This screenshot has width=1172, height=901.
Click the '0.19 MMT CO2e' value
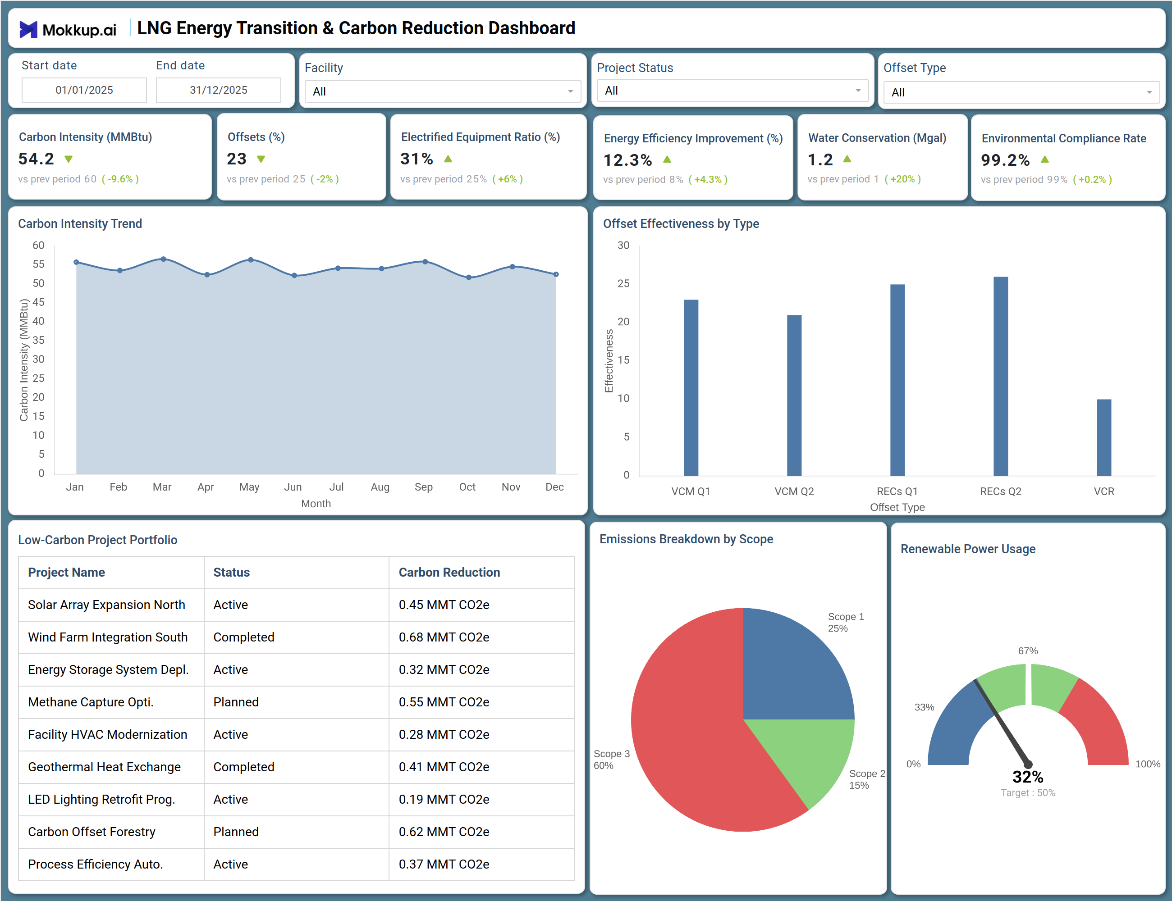click(444, 800)
